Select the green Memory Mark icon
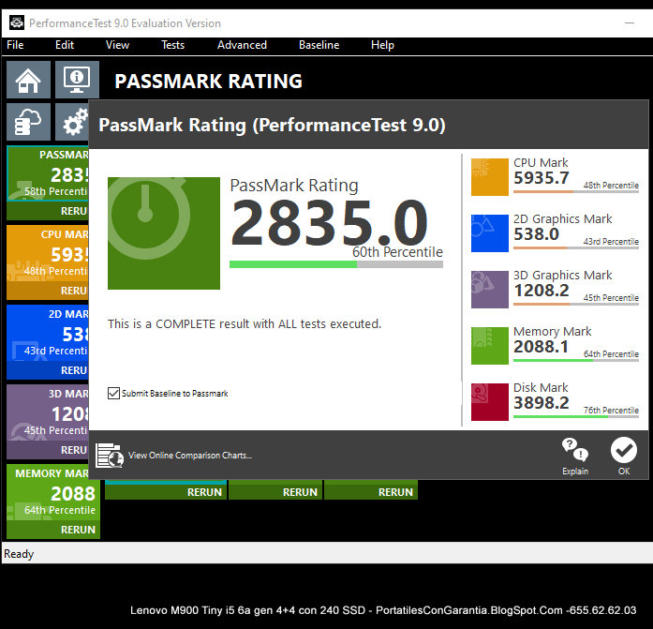The width and height of the screenshot is (653, 629). tap(490, 346)
